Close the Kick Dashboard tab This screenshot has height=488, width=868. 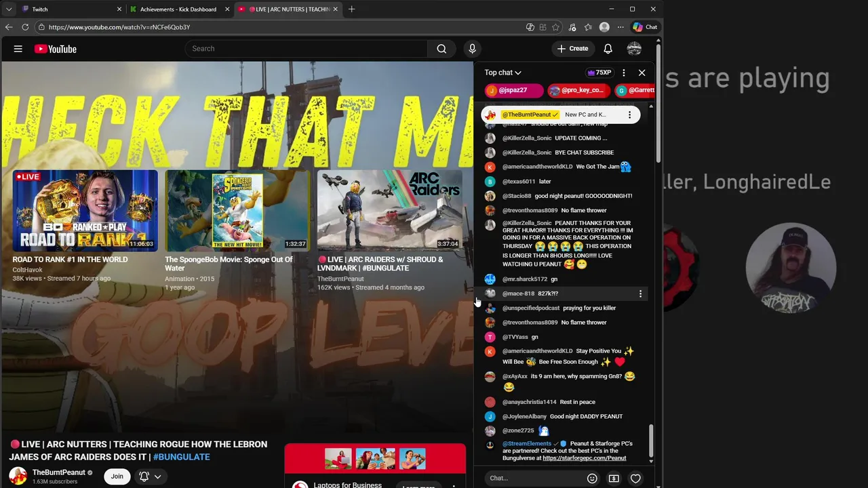[227, 9]
